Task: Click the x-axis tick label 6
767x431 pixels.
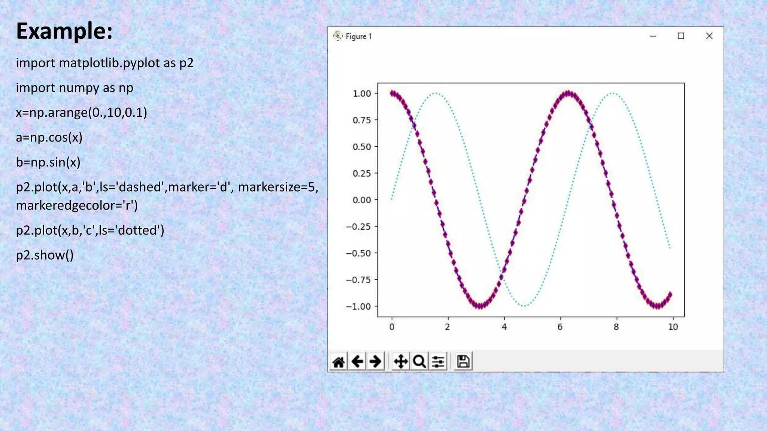Action: [560, 327]
